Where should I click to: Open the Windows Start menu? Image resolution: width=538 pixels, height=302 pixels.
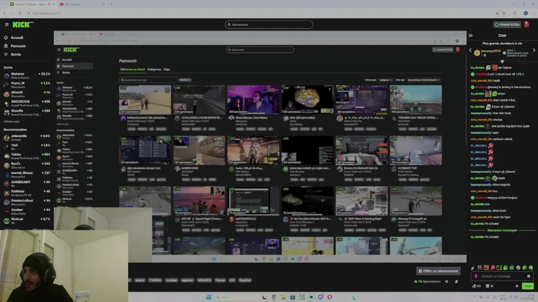(208, 297)
